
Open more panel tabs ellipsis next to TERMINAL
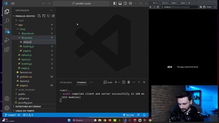tap(91, 82)
